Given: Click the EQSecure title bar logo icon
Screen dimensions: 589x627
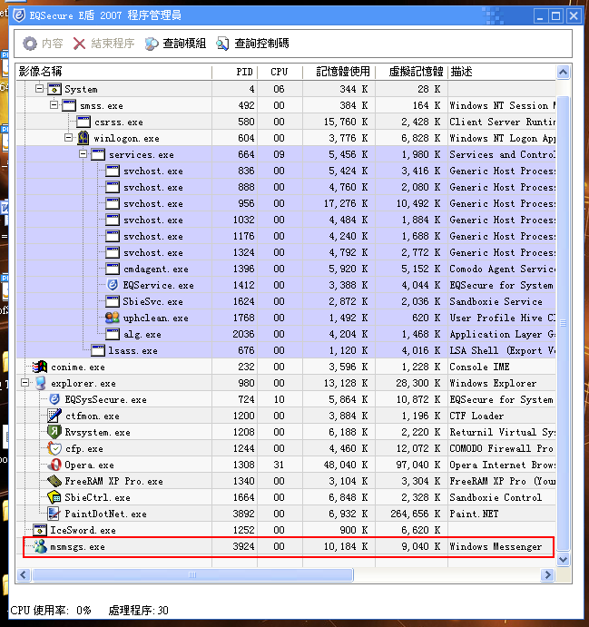Looking at the screenshot, I should tap(19, 15).
